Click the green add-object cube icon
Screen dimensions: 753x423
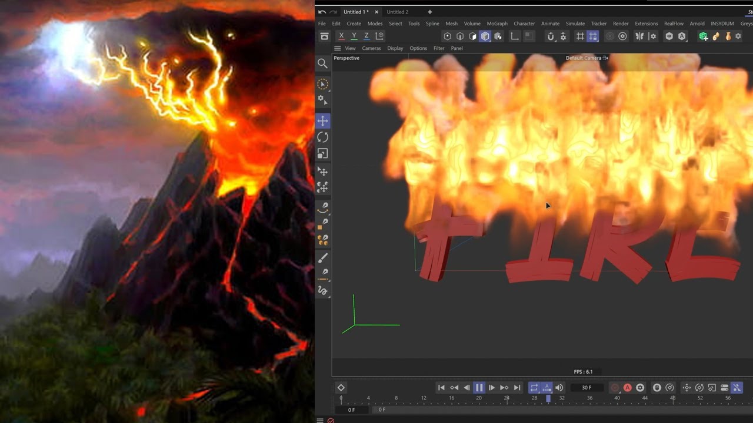[x=703, y=36]
